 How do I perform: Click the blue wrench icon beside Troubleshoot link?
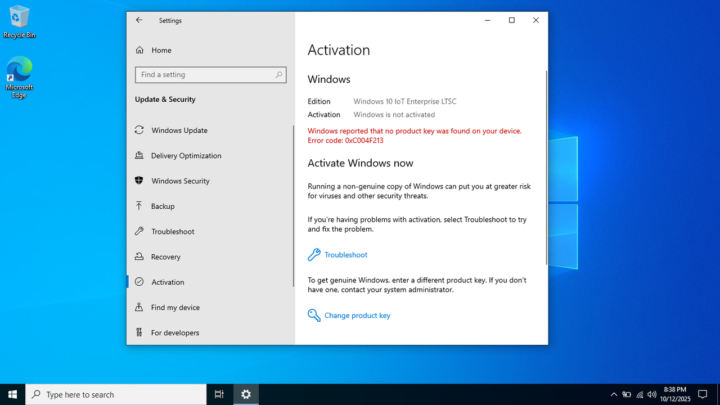[314, 255]
